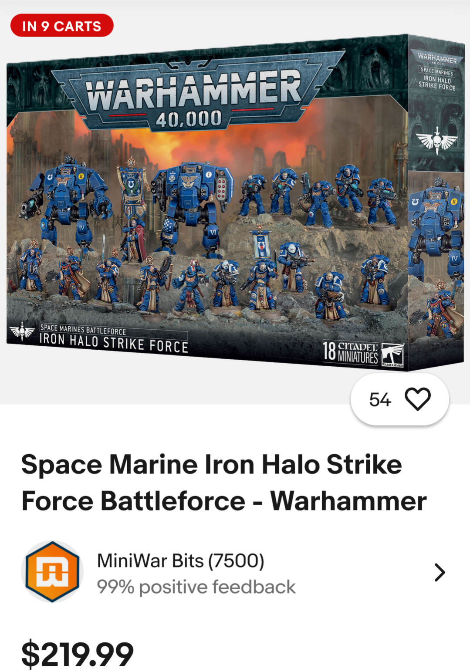Tap the small winged skull icon beside Battleforce text
The width and height of the screenshot is (470, 672).
pyautogui.click(x=22, y=332)
